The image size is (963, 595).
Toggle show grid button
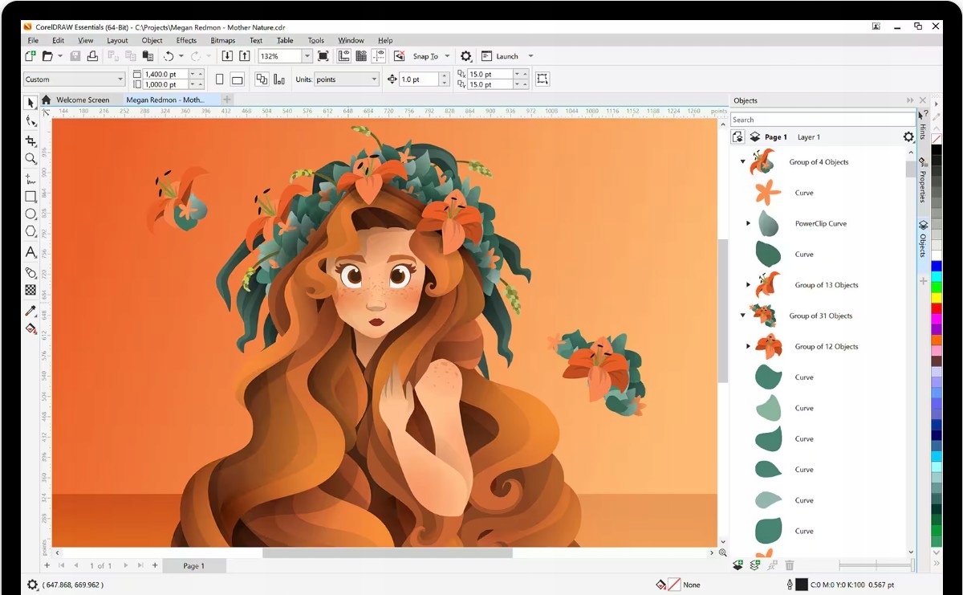(360, 56)
